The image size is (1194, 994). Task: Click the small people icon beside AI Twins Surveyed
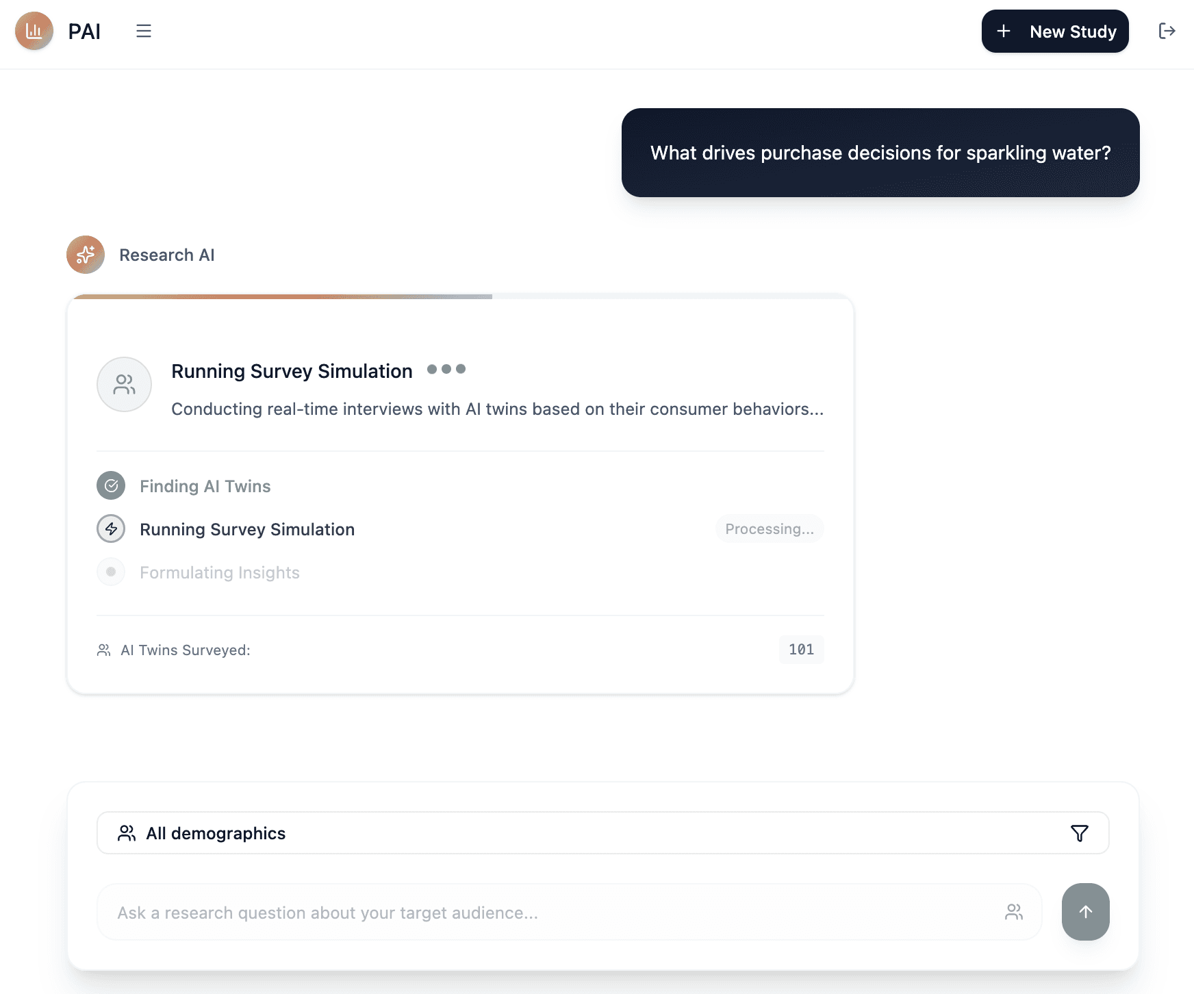[x=104, y=650]
